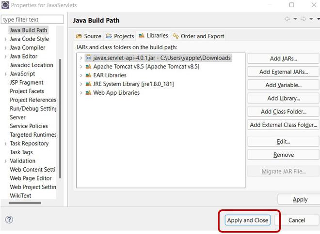Click the javax.servlet-api jar file icon
Screen dimensions: 320x234
89,58
